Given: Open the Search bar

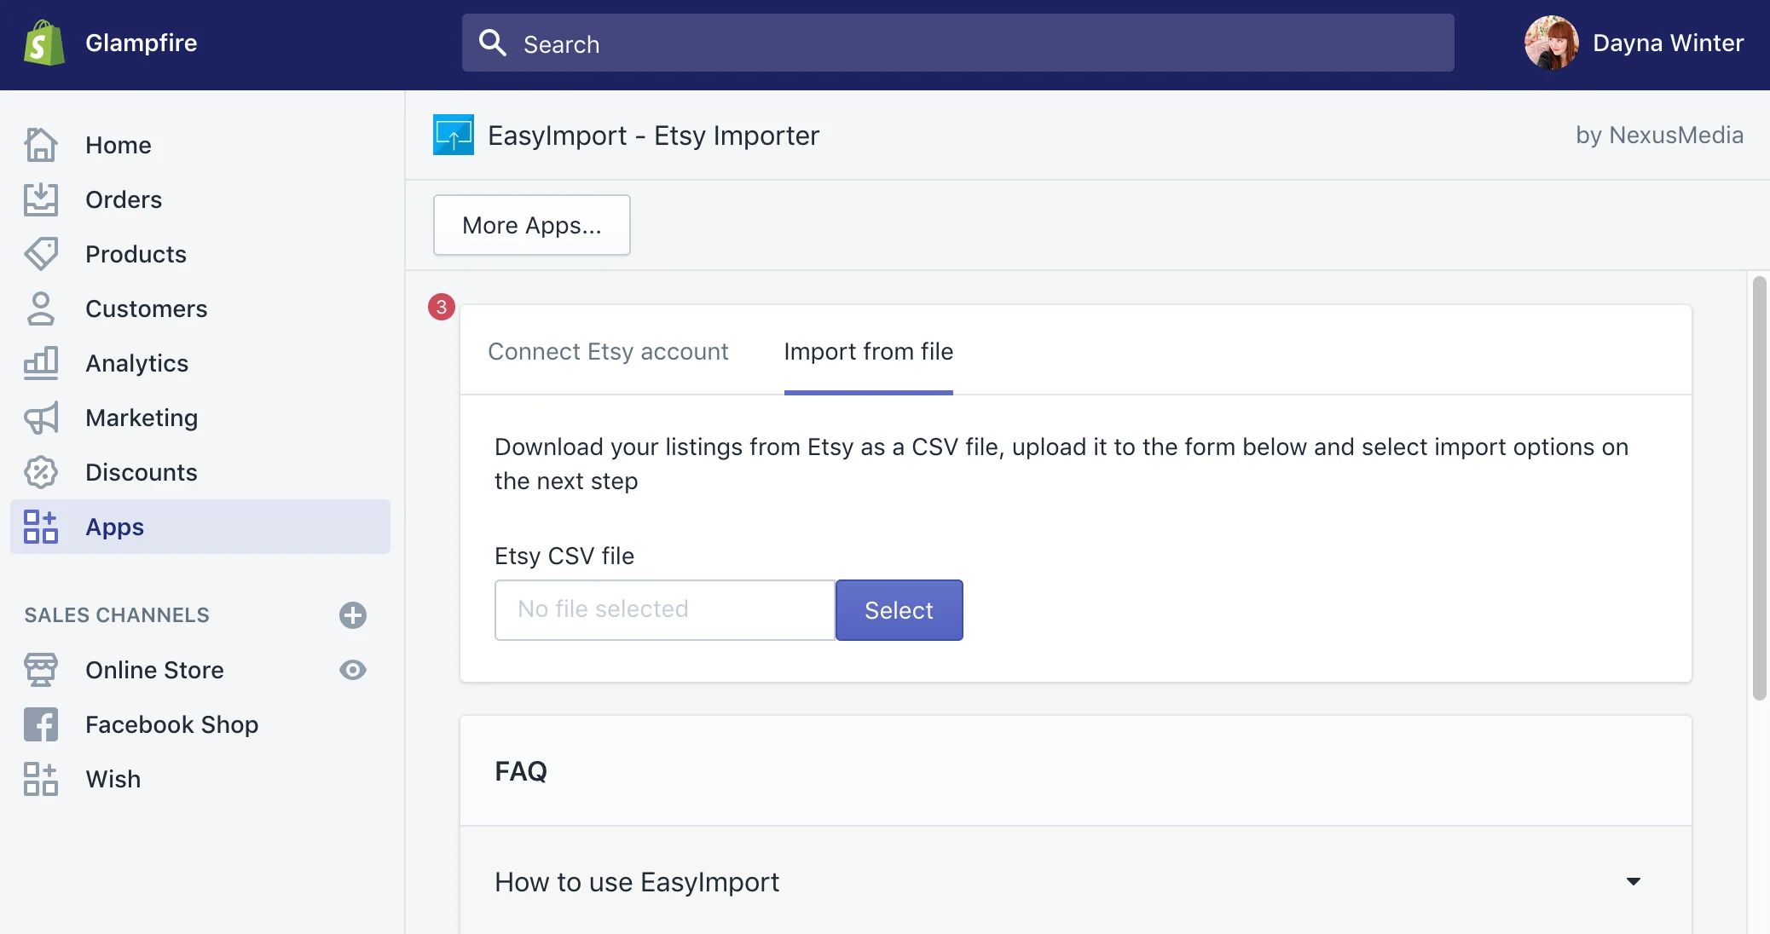Looking at the screenshot, I should (957, 42).
